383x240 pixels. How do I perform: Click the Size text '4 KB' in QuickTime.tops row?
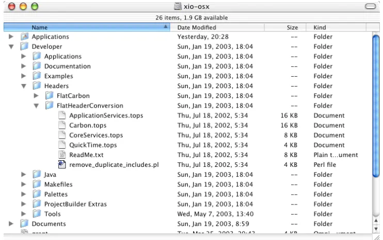pyautogui.click(x=291, y=145)
